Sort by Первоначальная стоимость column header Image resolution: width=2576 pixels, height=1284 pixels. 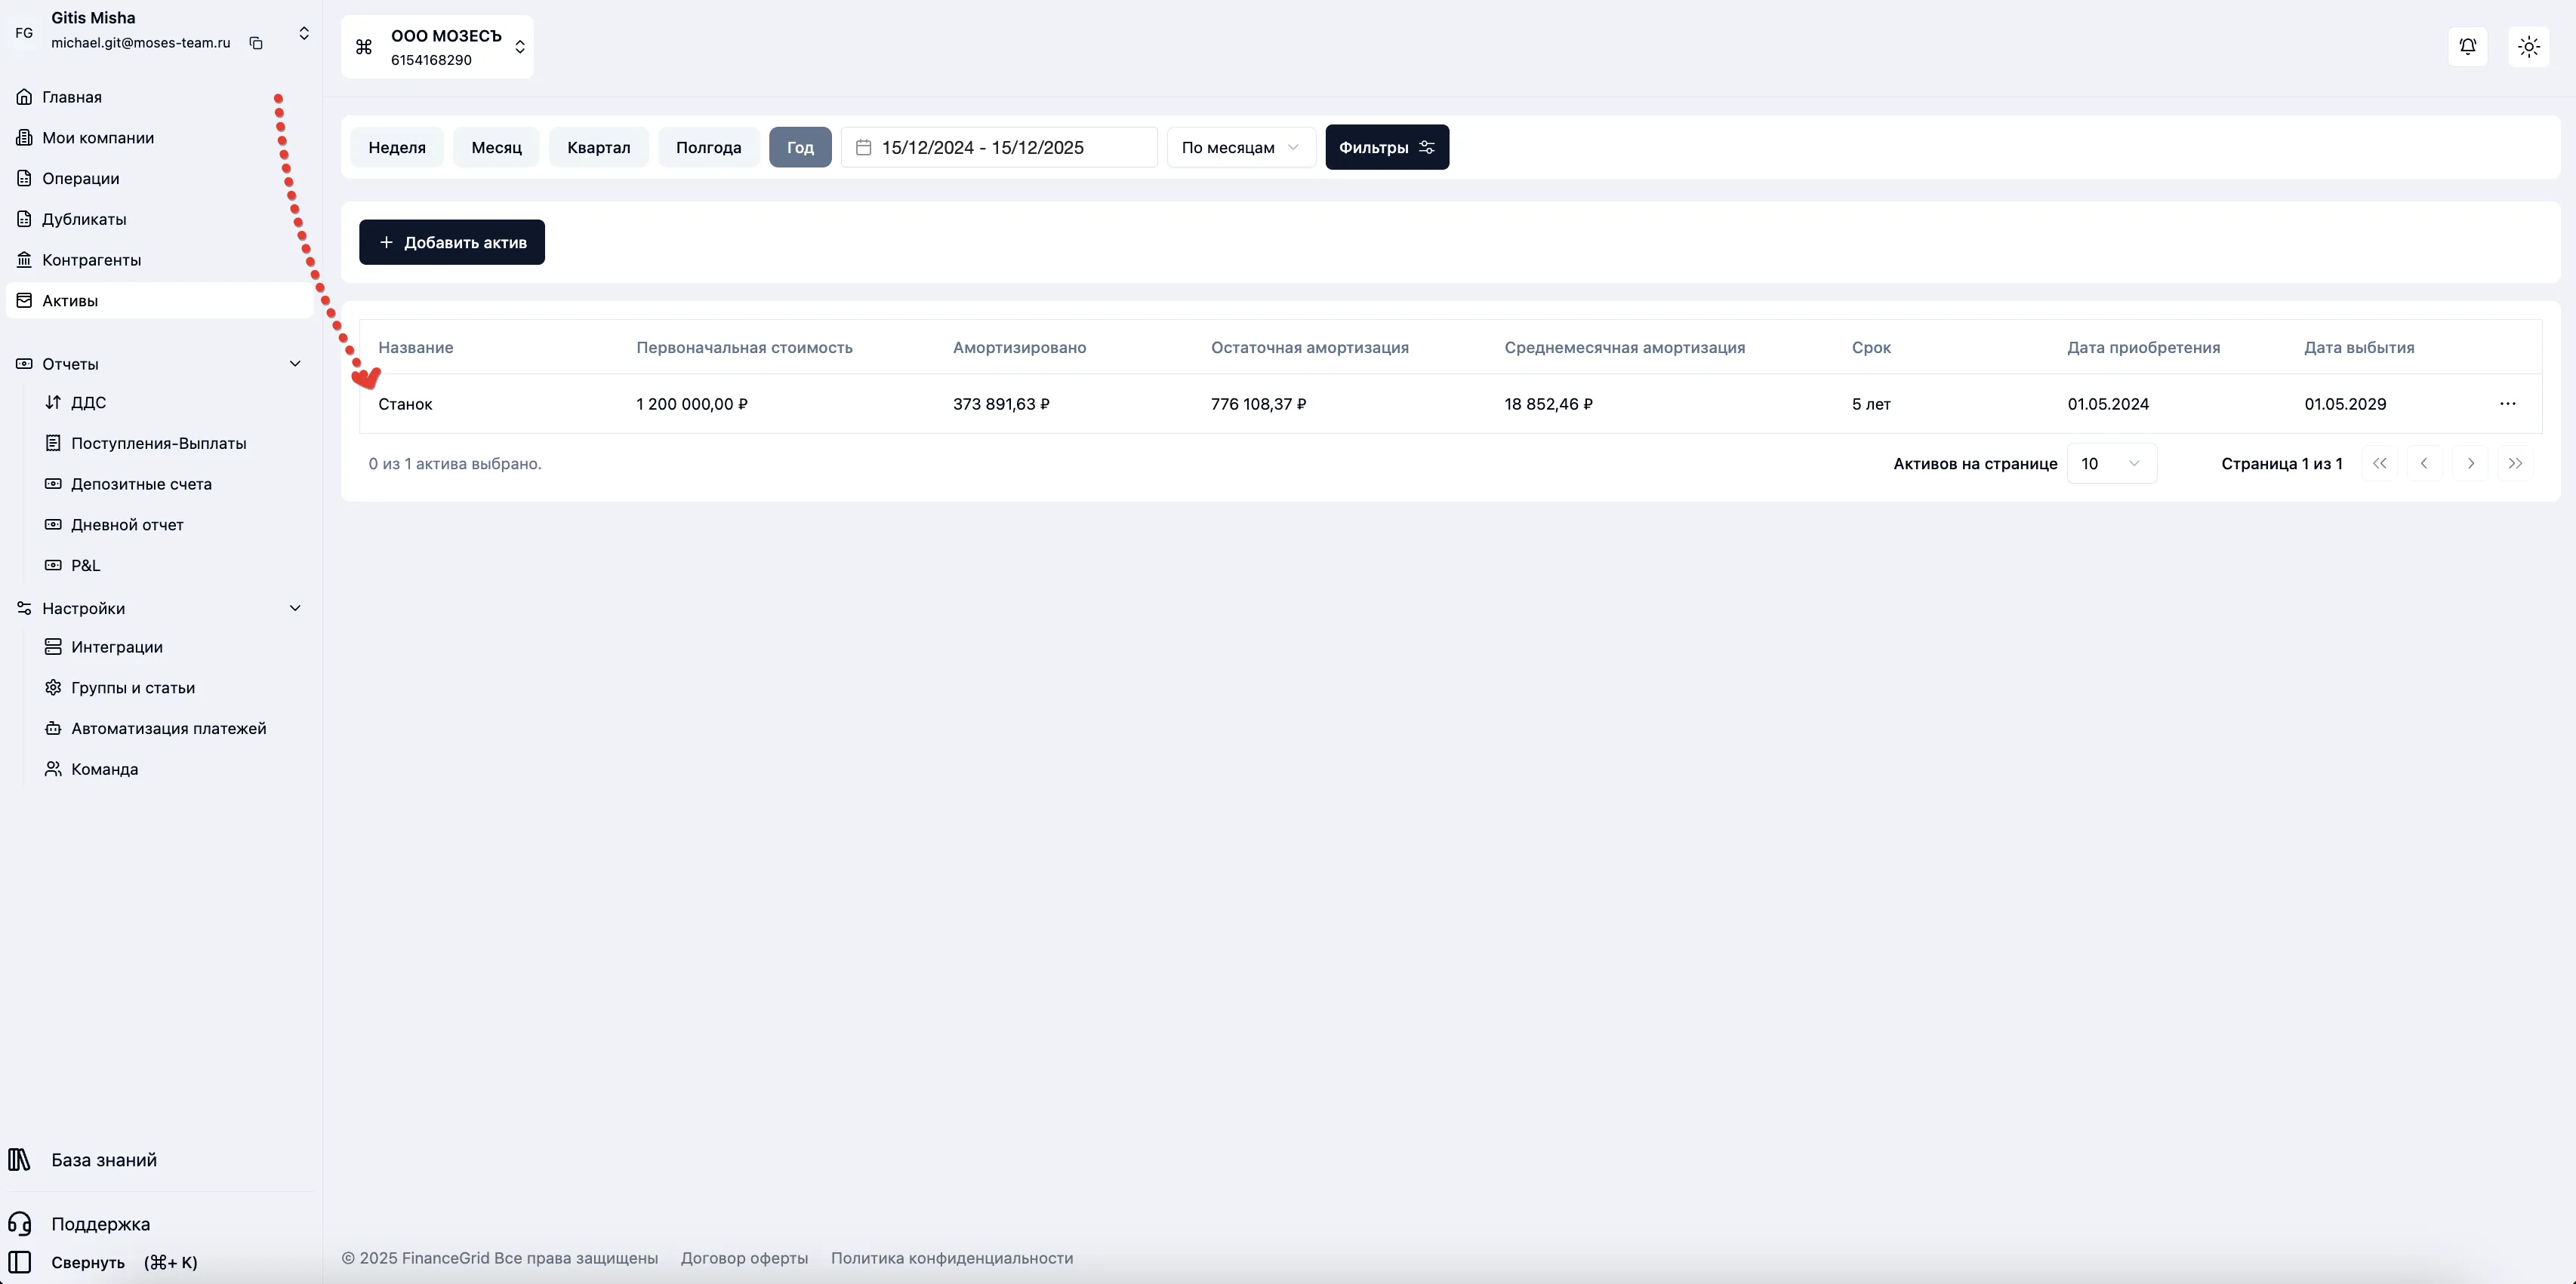point(744,348)
